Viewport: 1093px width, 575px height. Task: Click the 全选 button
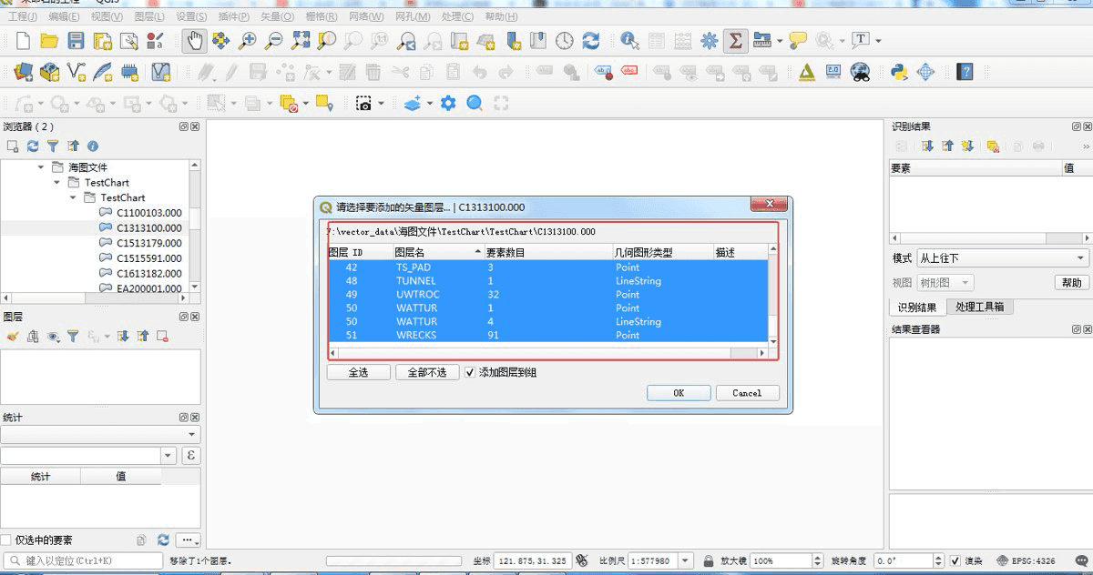click(358, 372)
